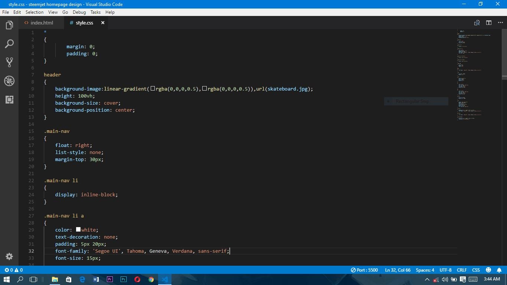Open the Debug menu
Viewport: 507px width, 285px height.
(79, 12)
